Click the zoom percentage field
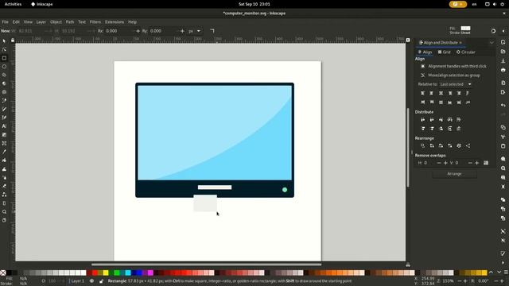The height and width of the screenshot is (286, 509). (x=449, y=280)
